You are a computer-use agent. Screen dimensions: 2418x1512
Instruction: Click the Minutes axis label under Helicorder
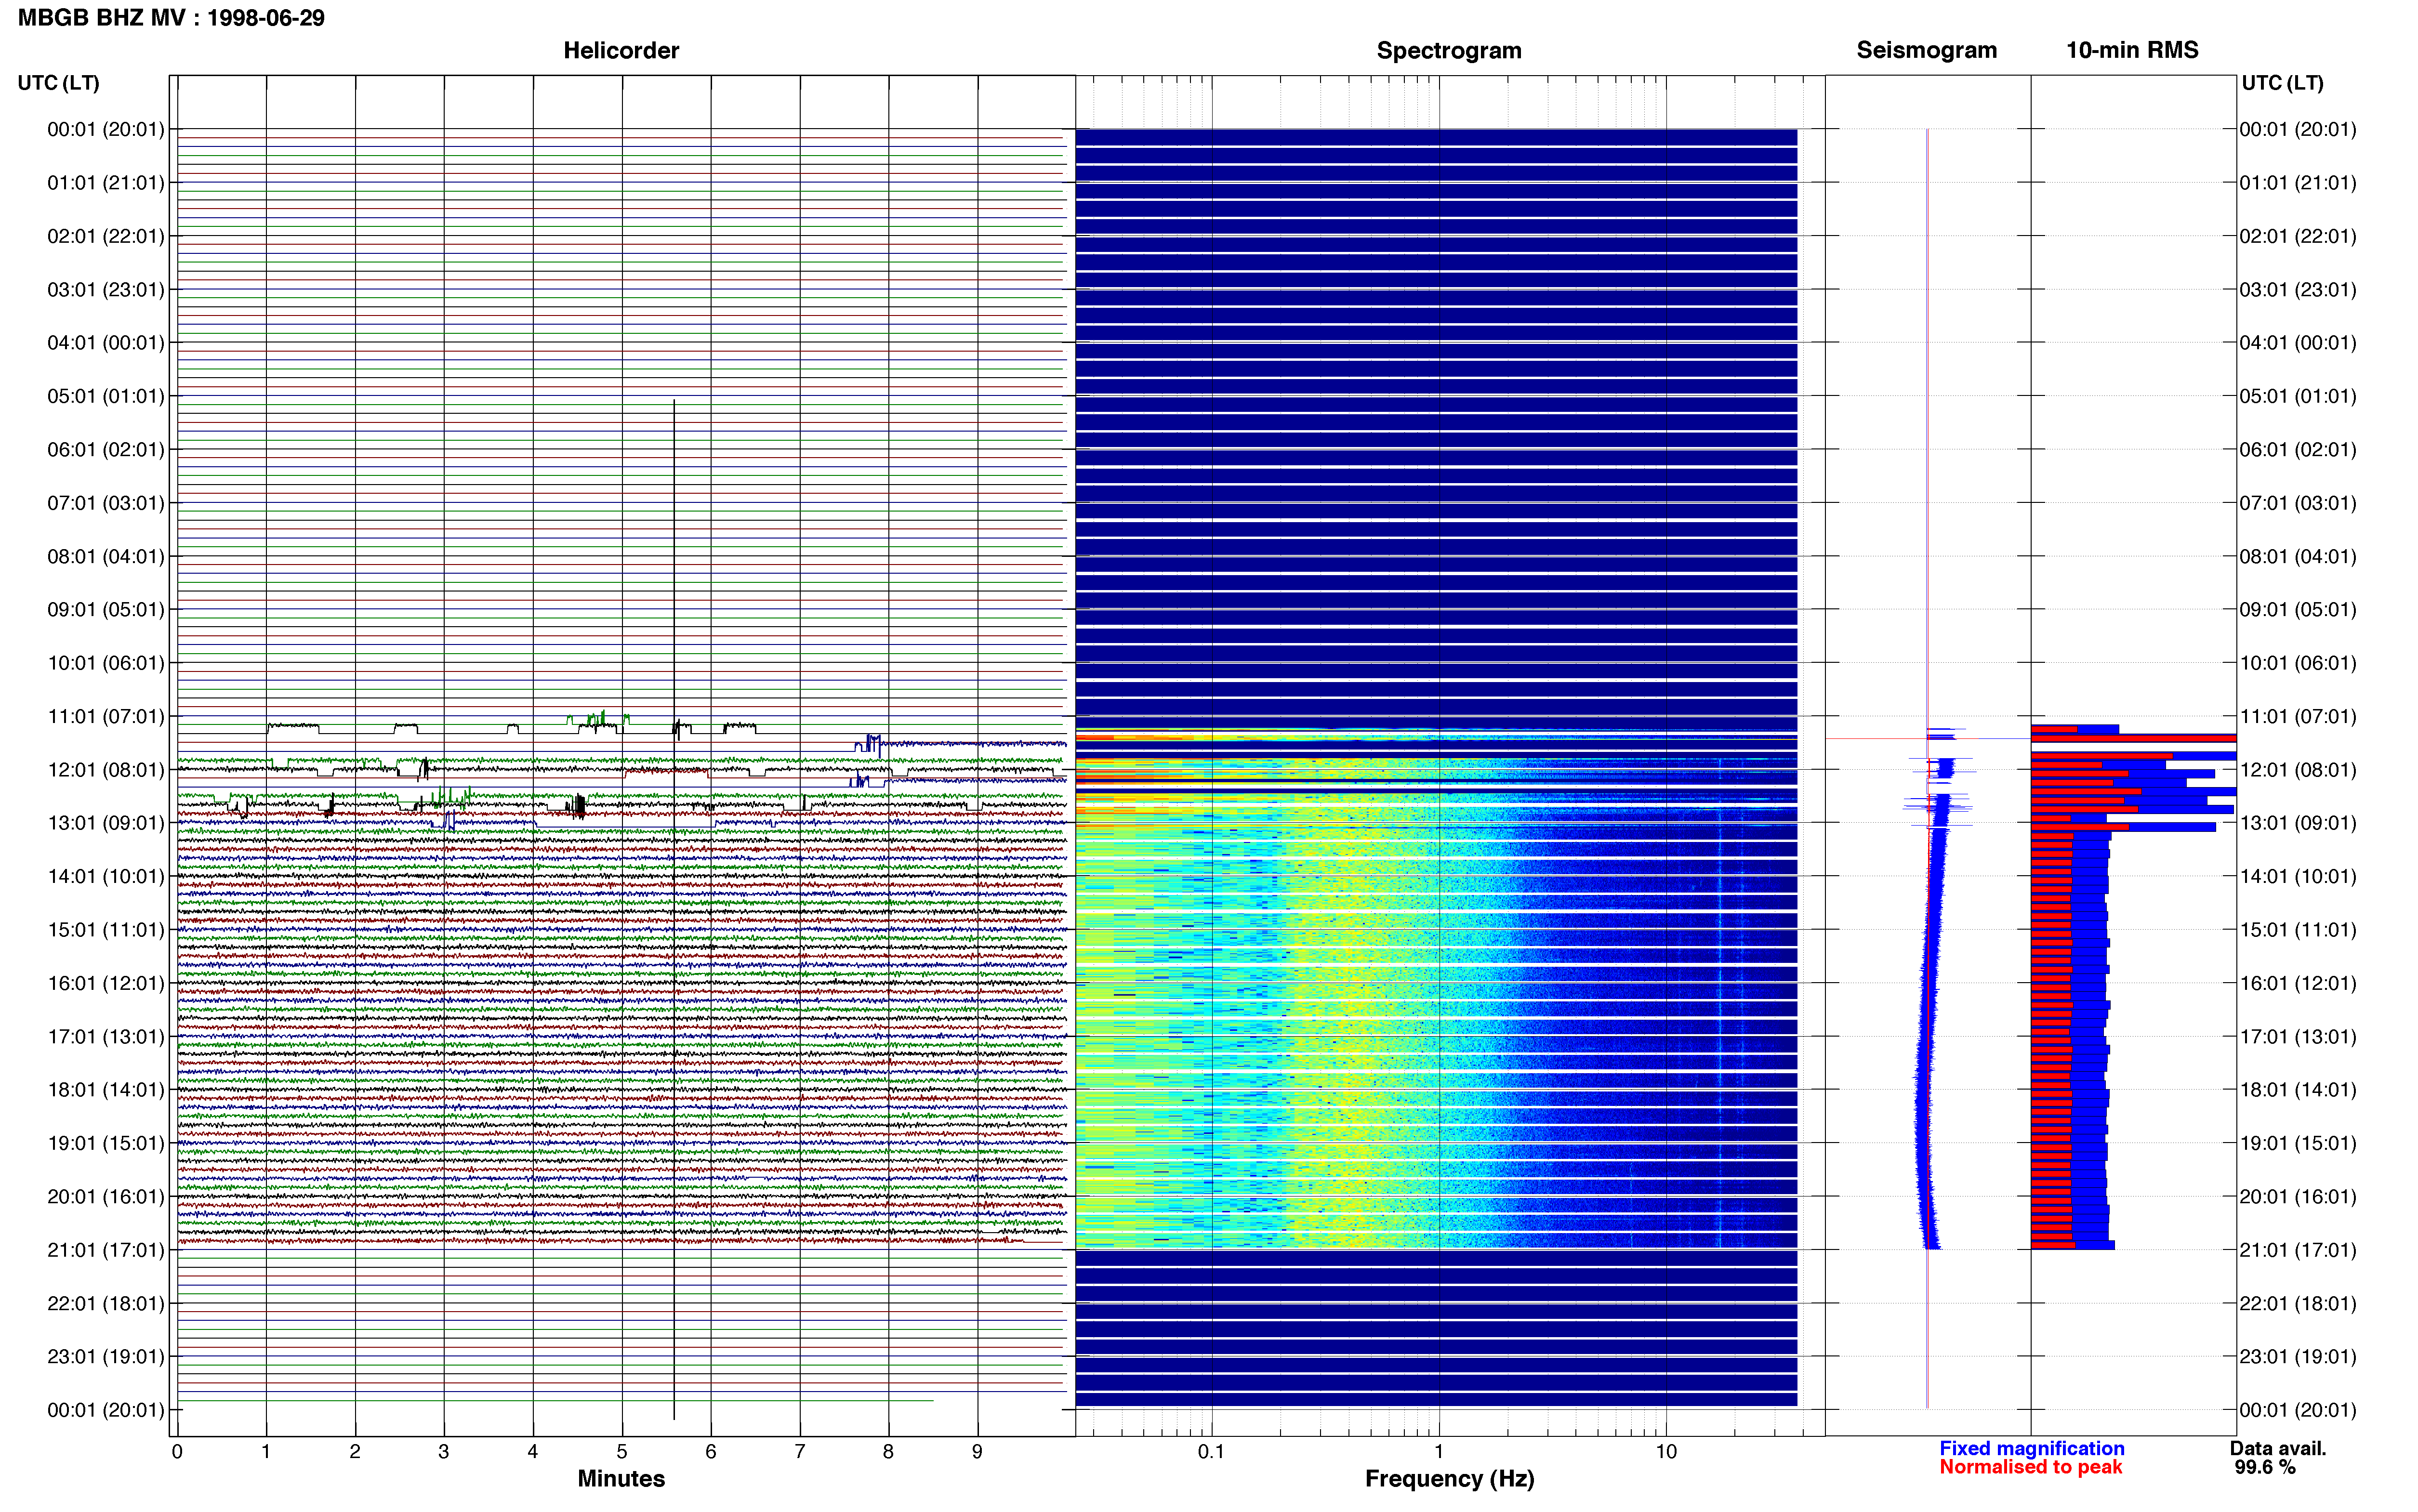coord(621,1478)
